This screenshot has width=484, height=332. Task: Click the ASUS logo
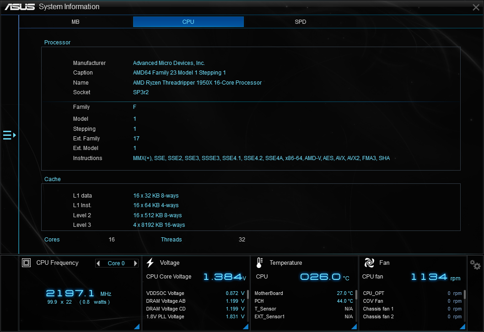20,7
